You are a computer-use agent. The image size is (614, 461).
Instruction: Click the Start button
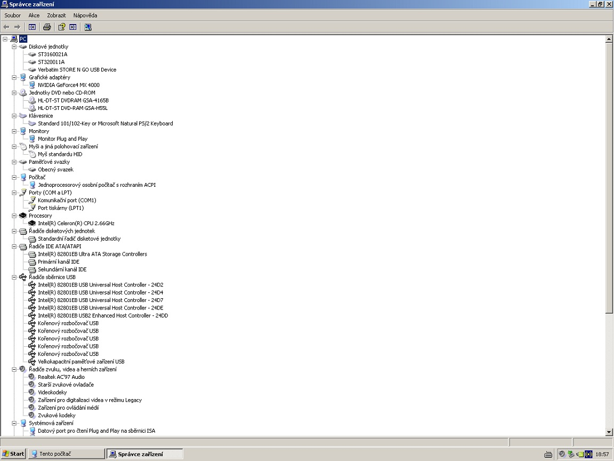point(13,454)
